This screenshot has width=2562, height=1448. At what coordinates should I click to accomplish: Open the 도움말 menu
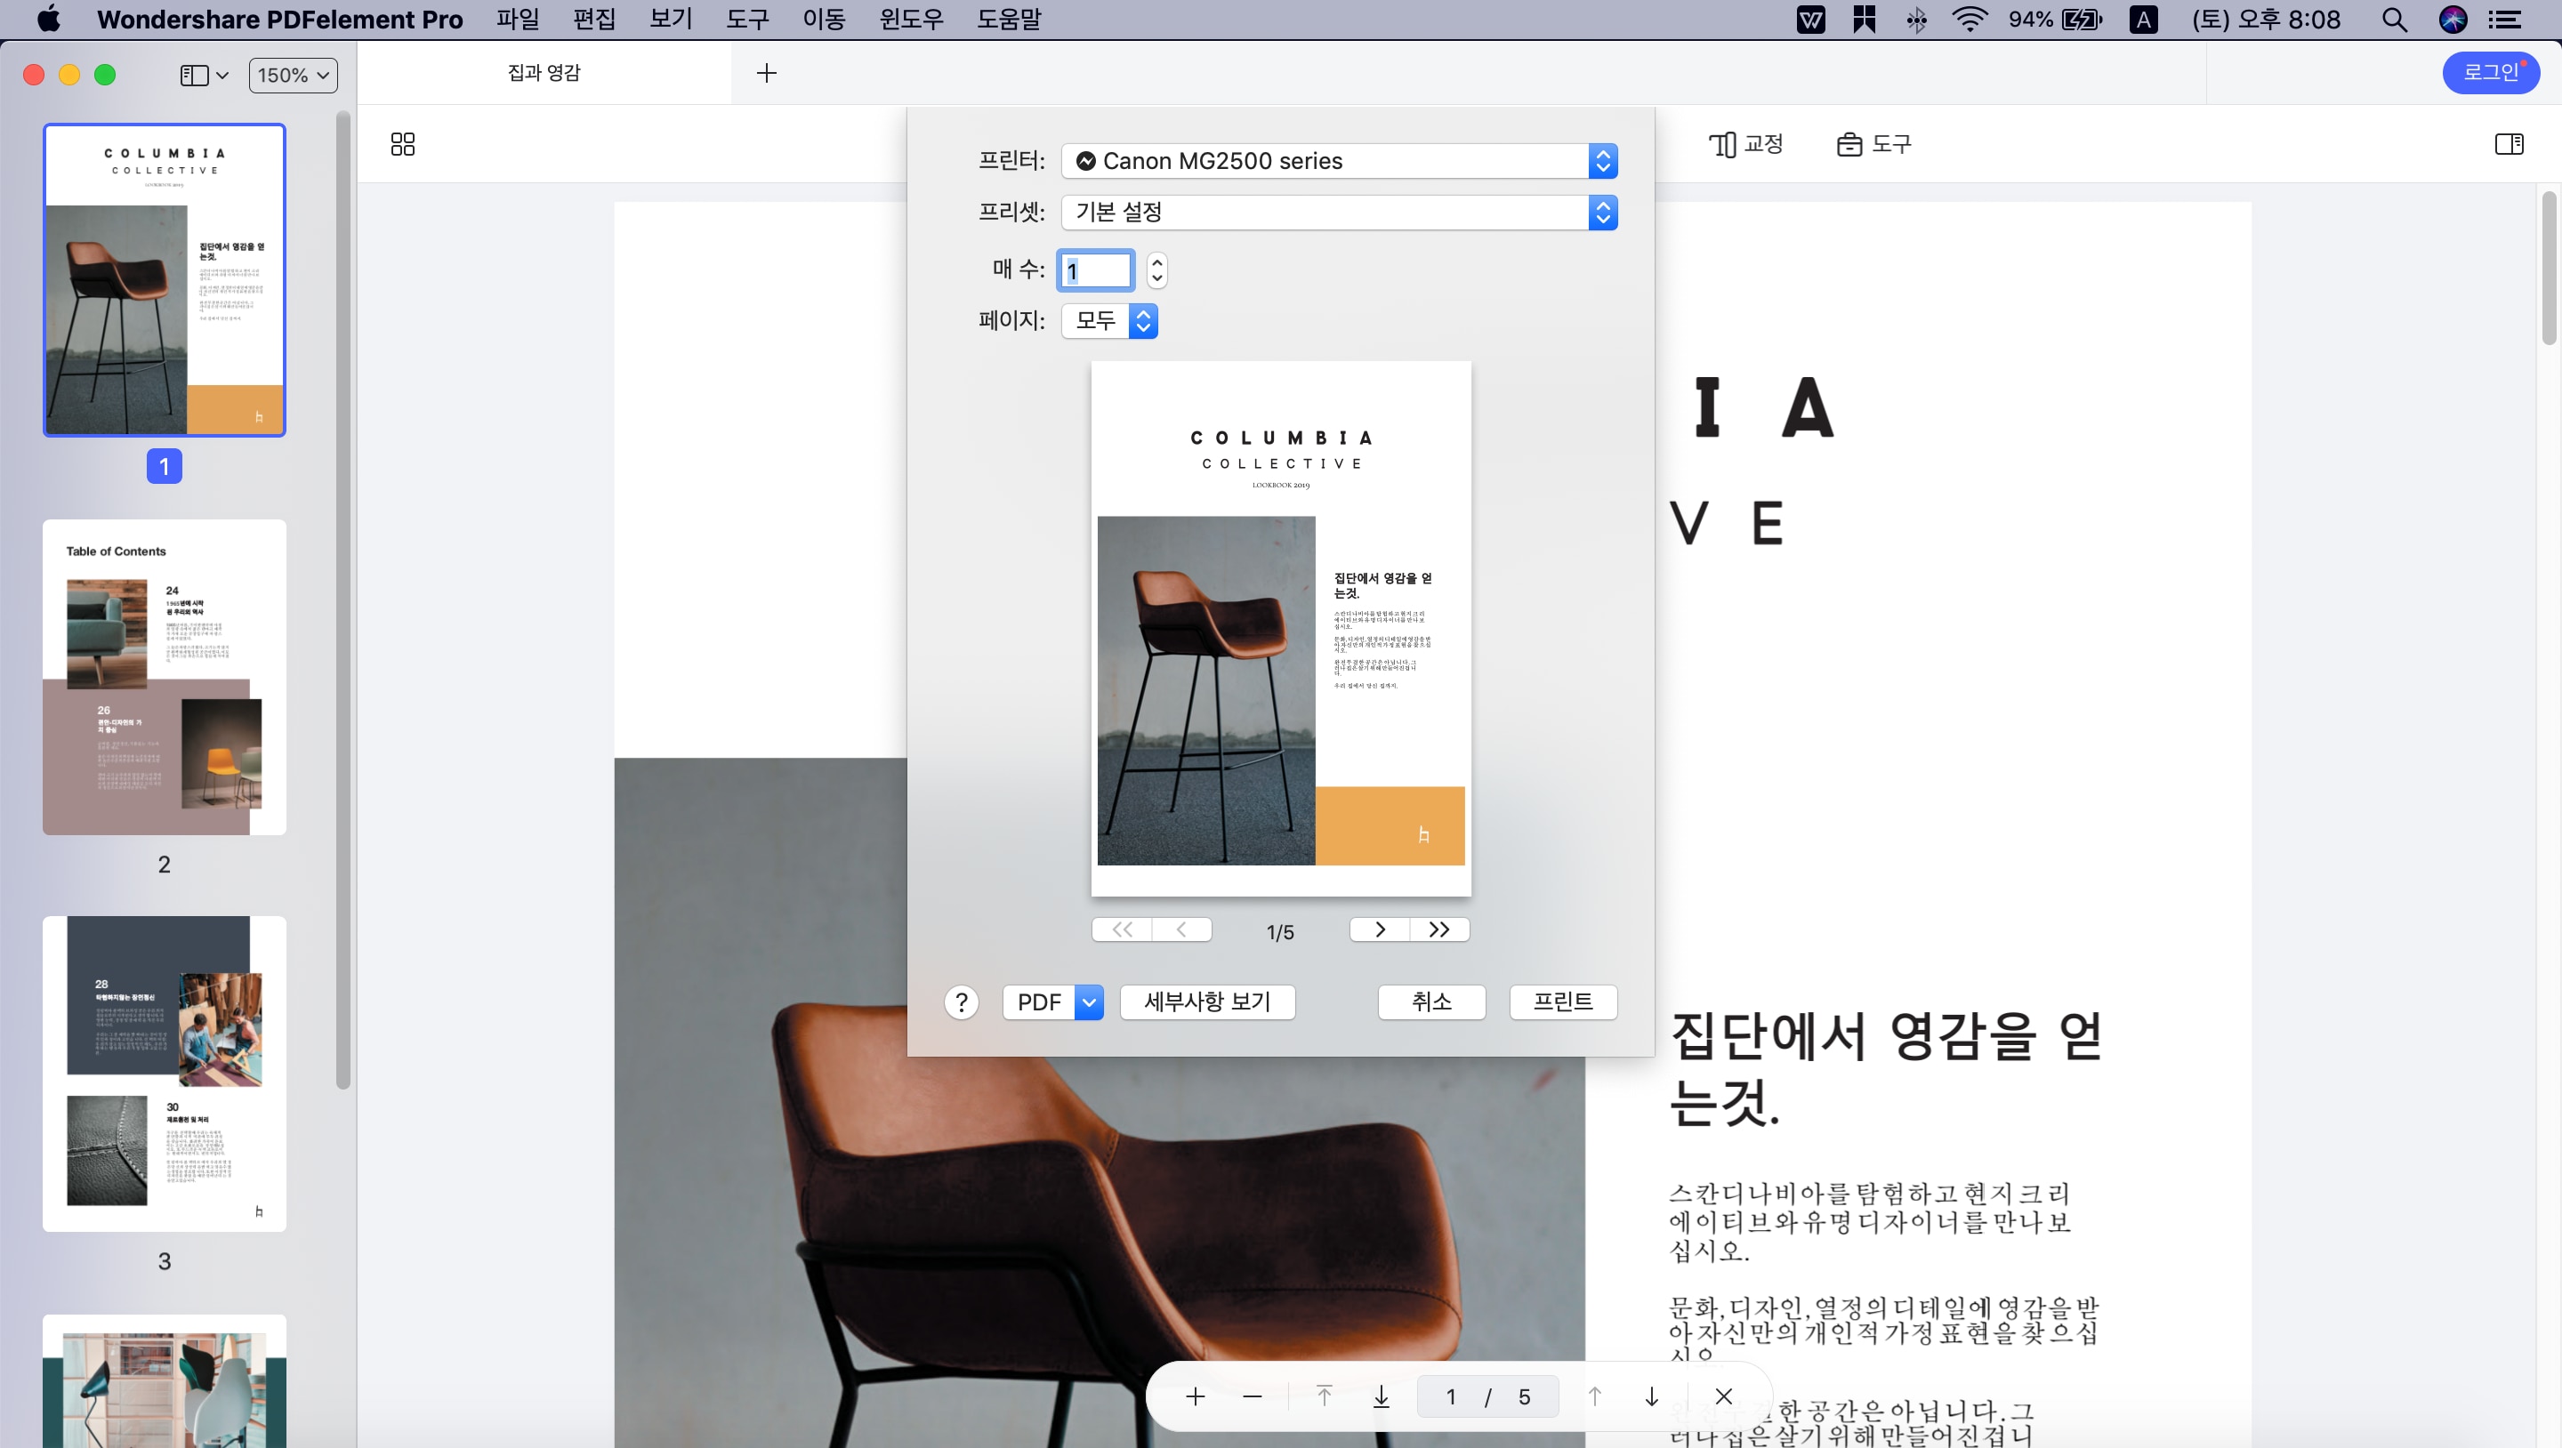pyautogui.click(x=1009, y=19)
